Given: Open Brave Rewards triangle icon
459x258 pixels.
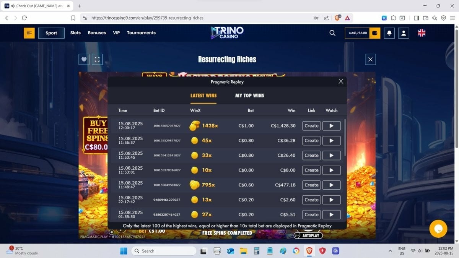Looking at the screenshot, I should point(347,18).
